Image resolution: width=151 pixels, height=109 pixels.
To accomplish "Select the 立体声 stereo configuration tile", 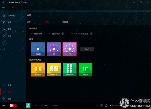I will coord(38,49).
